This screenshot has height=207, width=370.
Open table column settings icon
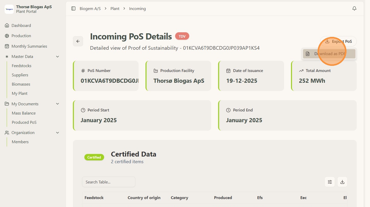point(330,182)
